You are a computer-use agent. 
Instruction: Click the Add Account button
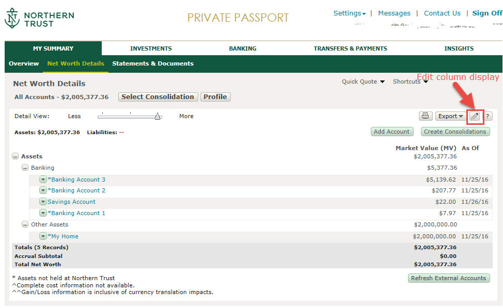391,132
